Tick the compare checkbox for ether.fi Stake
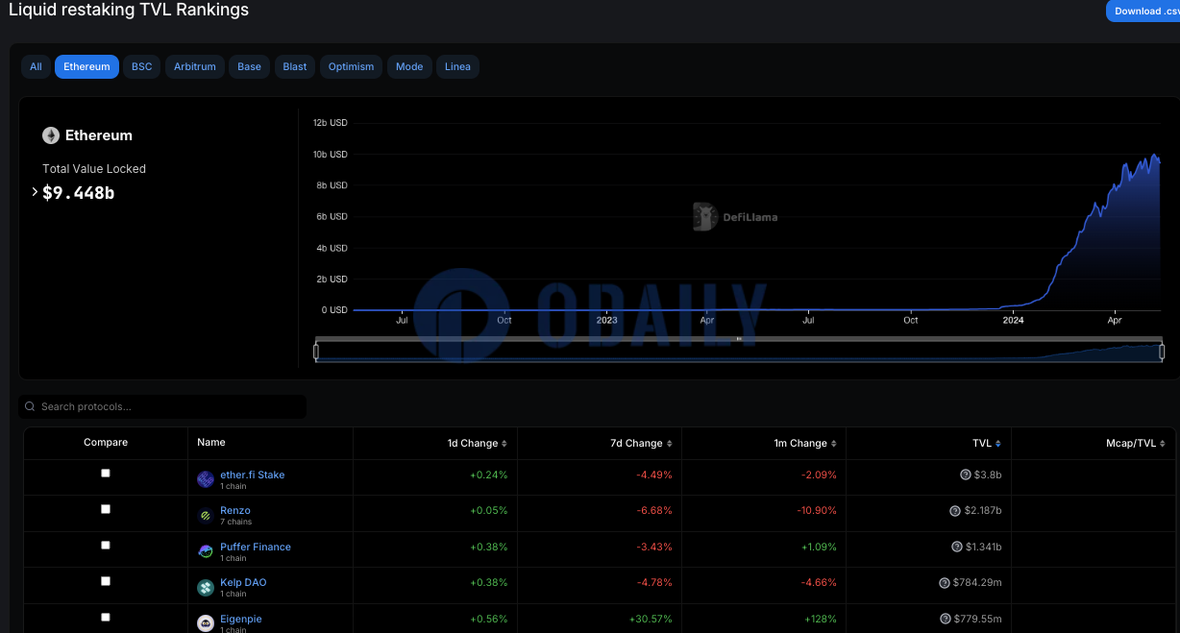 pos(106,474)
